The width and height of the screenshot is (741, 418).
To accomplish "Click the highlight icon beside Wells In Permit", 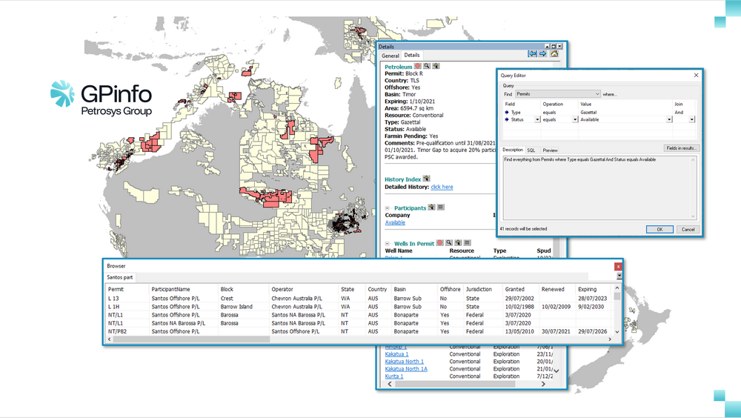I will click(458, 242).
